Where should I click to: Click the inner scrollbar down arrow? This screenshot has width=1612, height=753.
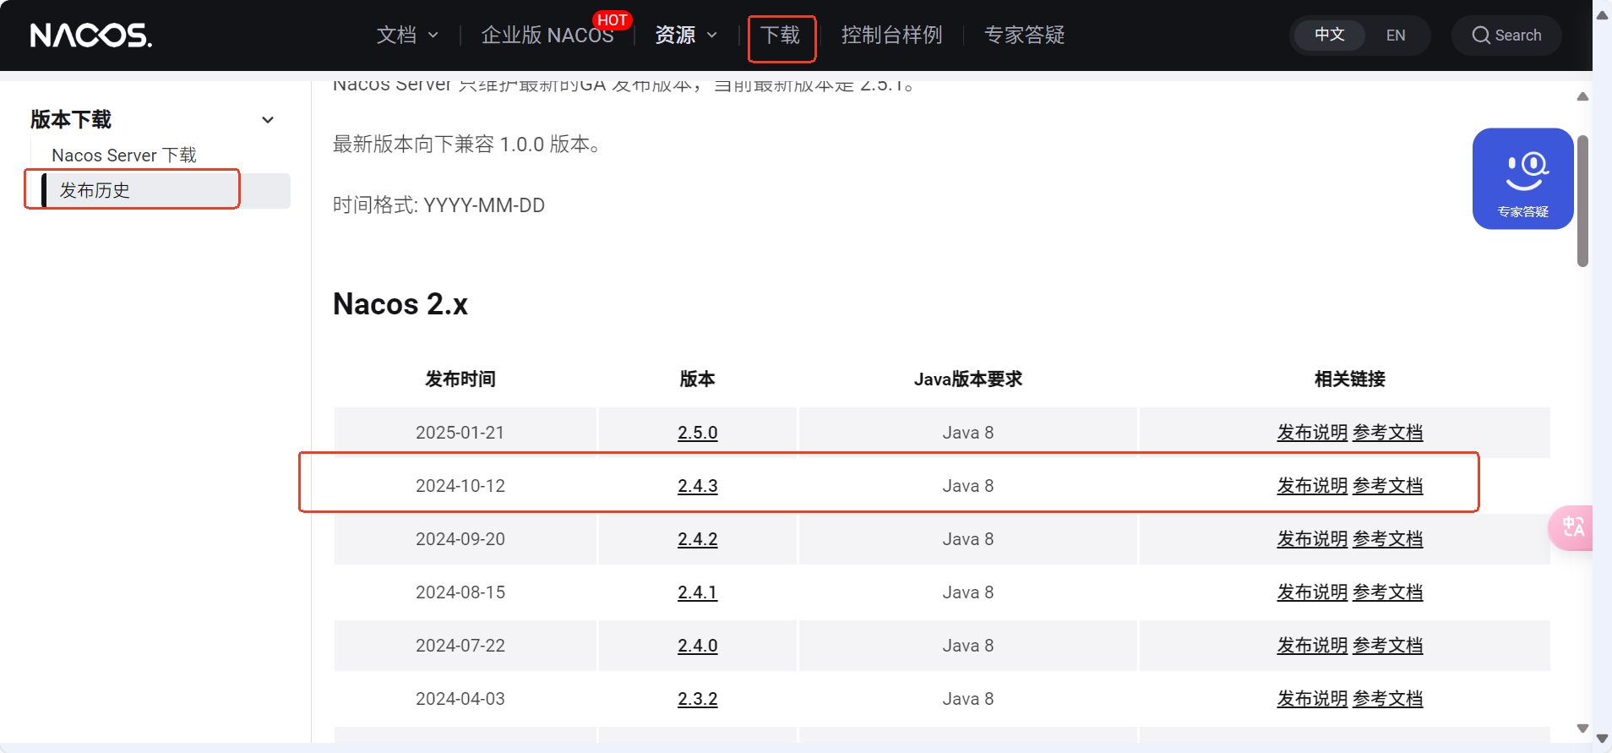1582,728
